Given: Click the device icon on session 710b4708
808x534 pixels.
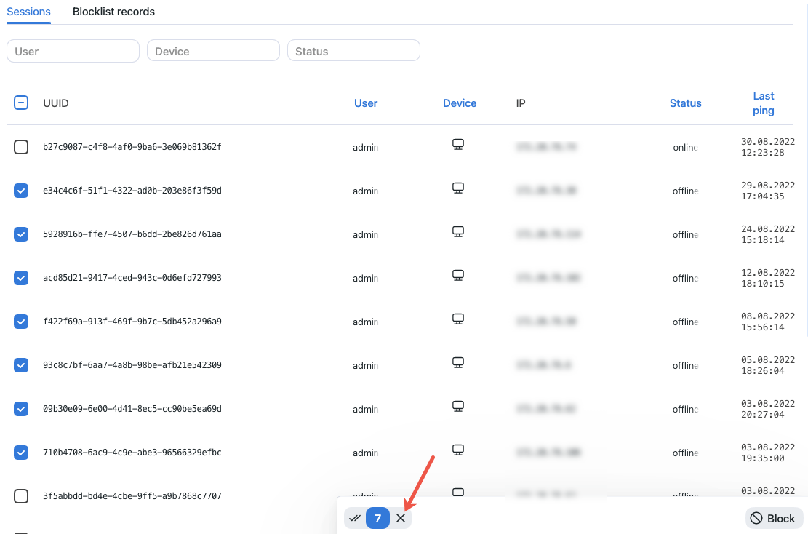Looking at the screenshot, I should 458,450.
